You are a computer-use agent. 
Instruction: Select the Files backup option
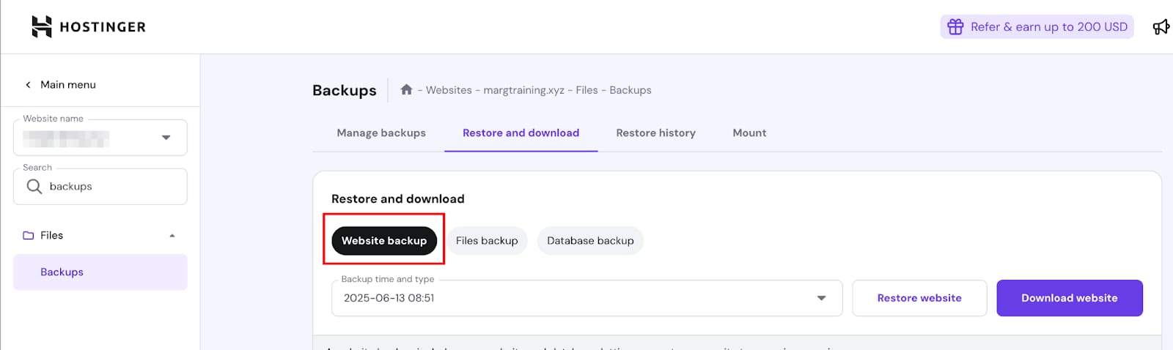(x=487, y=241)
